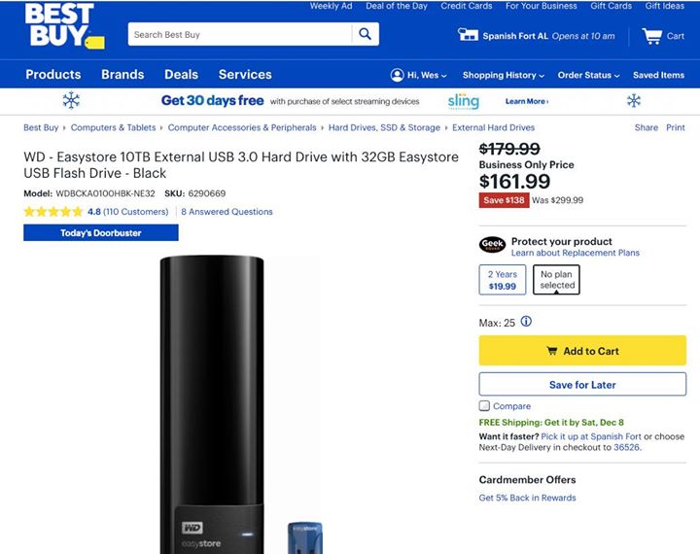Click the Search Best Buy input field
The width and height of the screenshot is (700, 554).
click(239, 35)
